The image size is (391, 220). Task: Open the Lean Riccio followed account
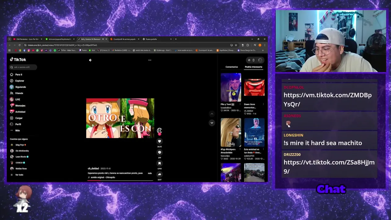(19, 157)
